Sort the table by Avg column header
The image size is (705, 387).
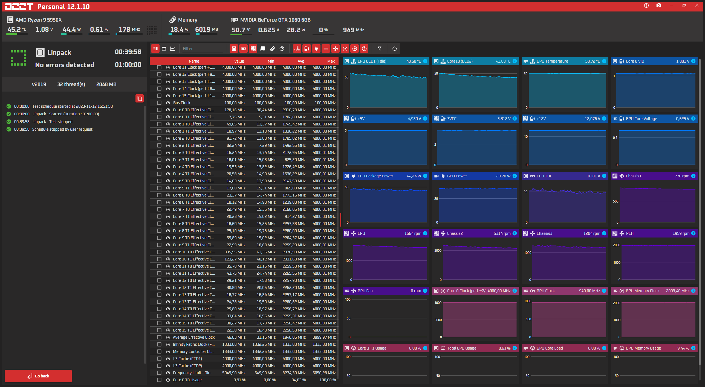[x=301, y=61]
